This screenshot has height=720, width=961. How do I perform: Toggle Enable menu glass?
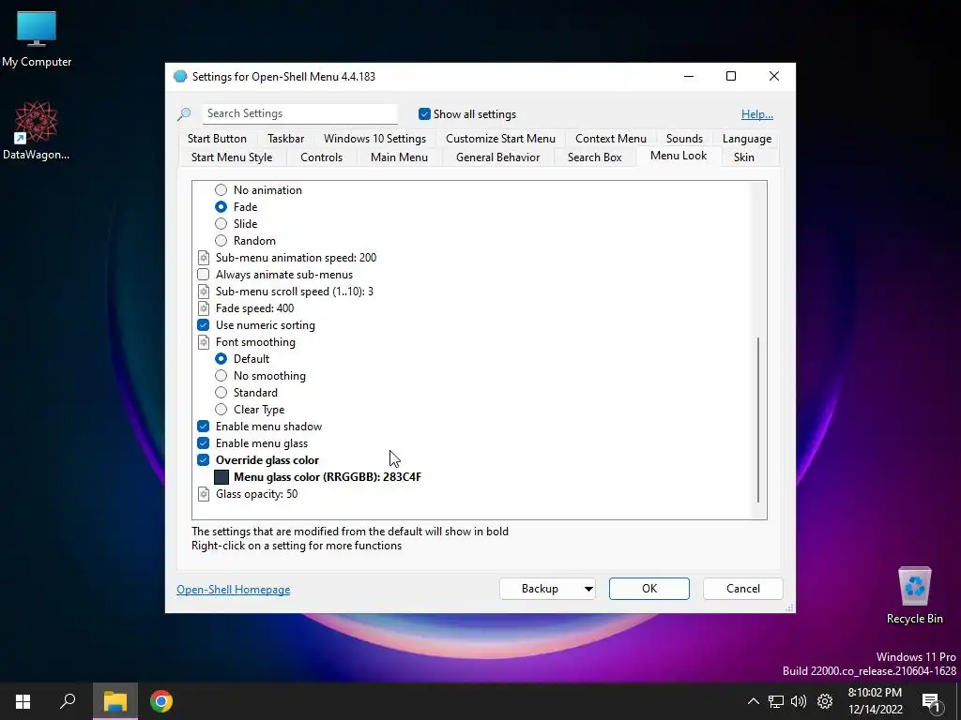pos(203,443)
